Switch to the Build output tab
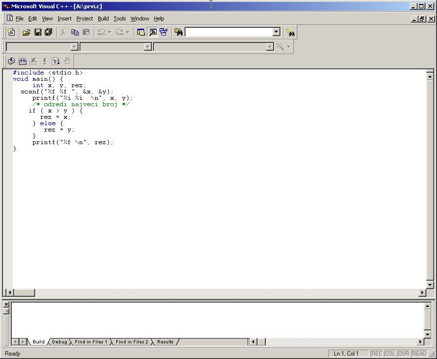This screenshot has width=437, height=359. [x=38, y=341]
